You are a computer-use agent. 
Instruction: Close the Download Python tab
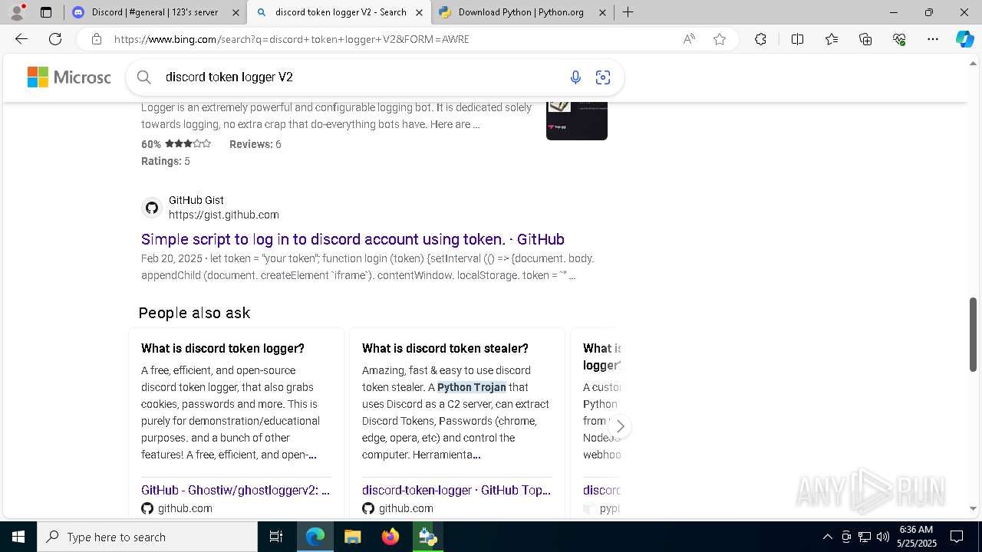coord(602,12)
